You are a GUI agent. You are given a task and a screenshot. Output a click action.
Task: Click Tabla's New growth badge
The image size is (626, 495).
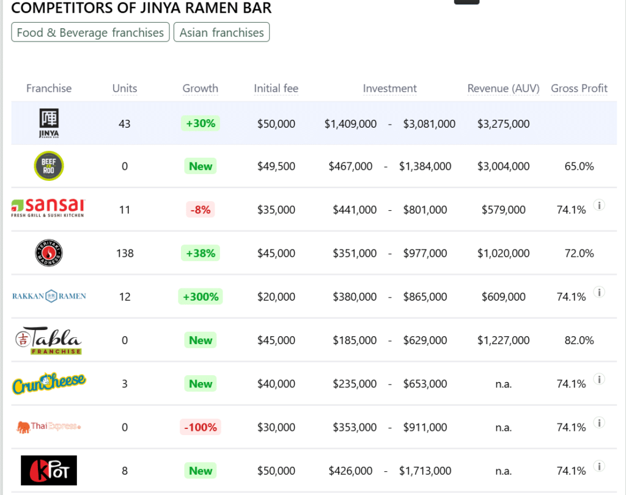pyautogui.click(x=201, y=340)
